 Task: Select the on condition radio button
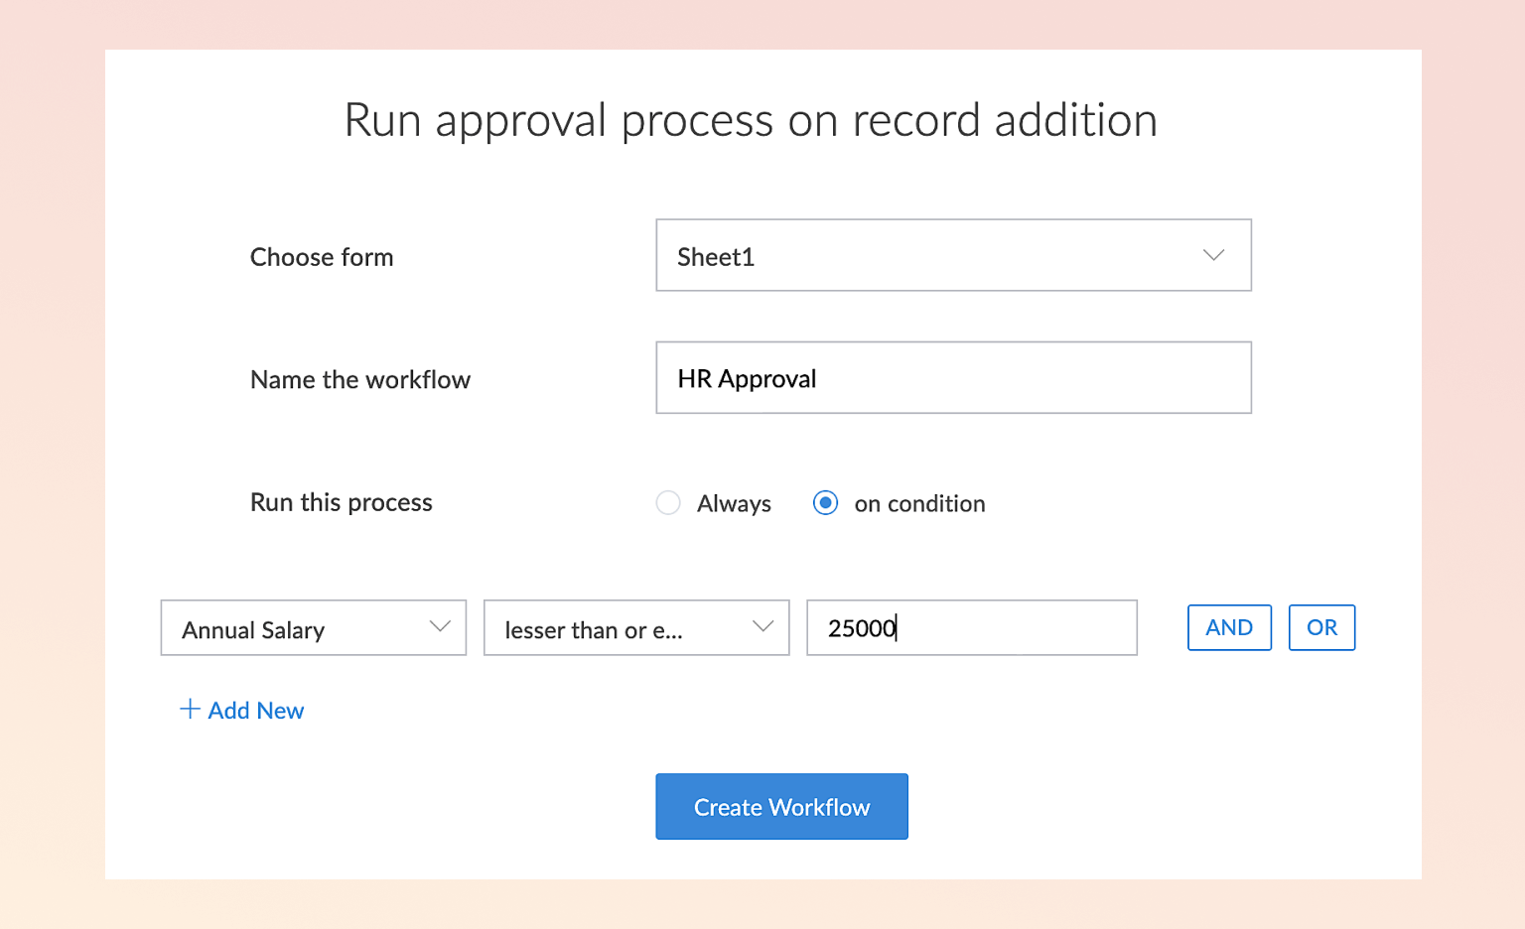(x=825, y=503)
